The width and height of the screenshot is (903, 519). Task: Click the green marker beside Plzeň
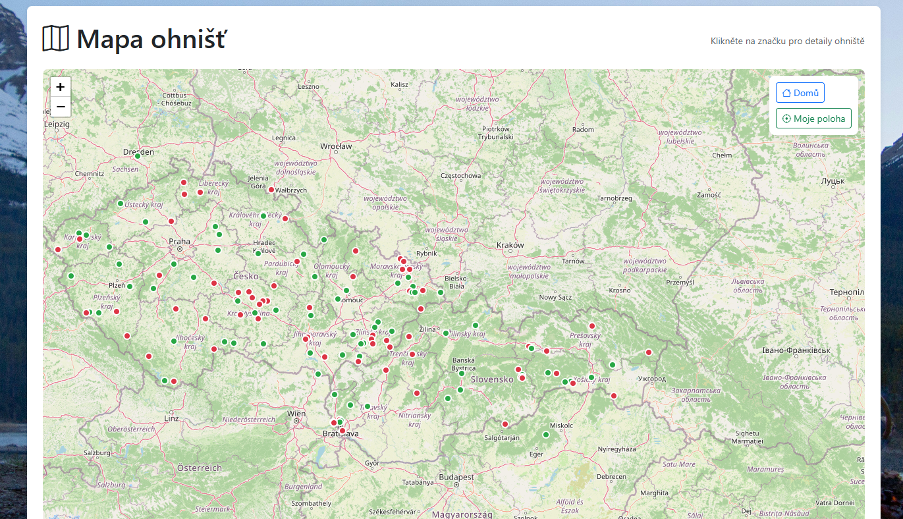point(130,287)
